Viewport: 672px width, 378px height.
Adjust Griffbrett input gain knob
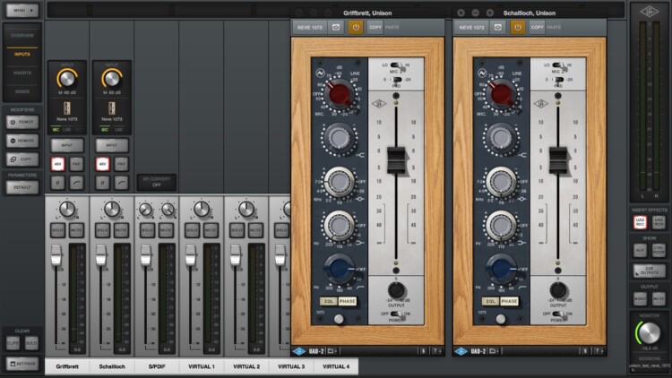pos(67,79)
